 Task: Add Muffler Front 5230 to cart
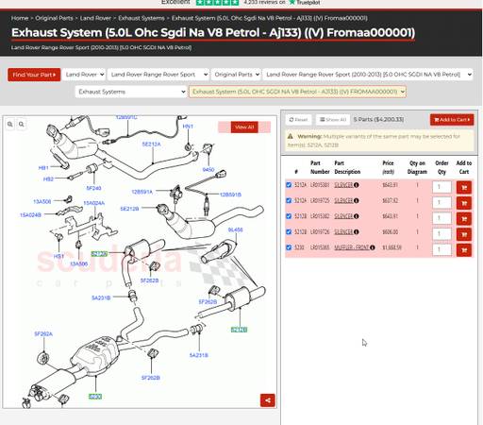(464, 250)
